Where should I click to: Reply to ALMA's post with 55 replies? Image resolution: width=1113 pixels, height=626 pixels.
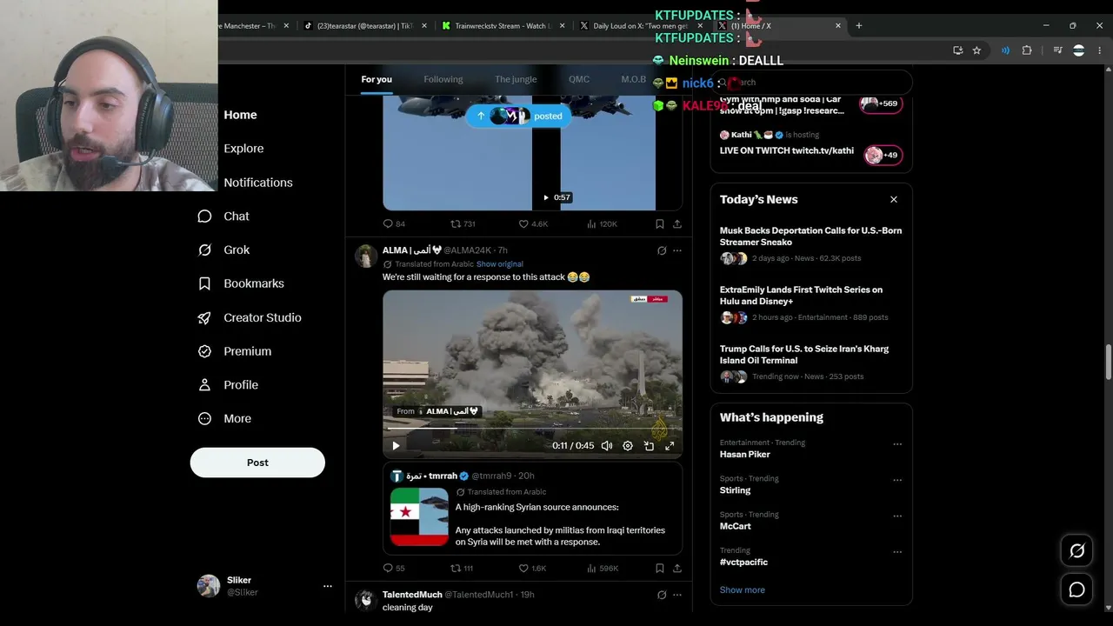(x=388, y=568)
